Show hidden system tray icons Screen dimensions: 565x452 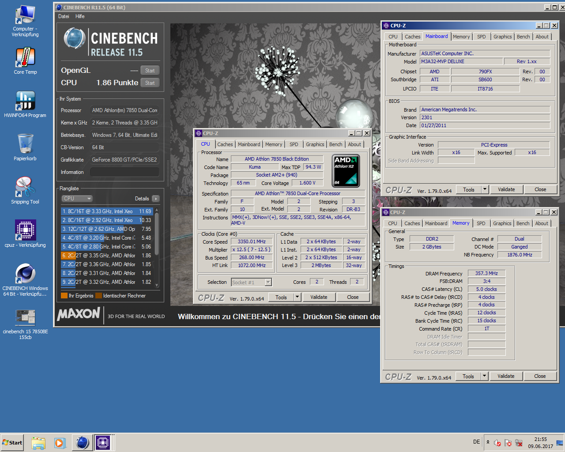[x=488, y=442]
